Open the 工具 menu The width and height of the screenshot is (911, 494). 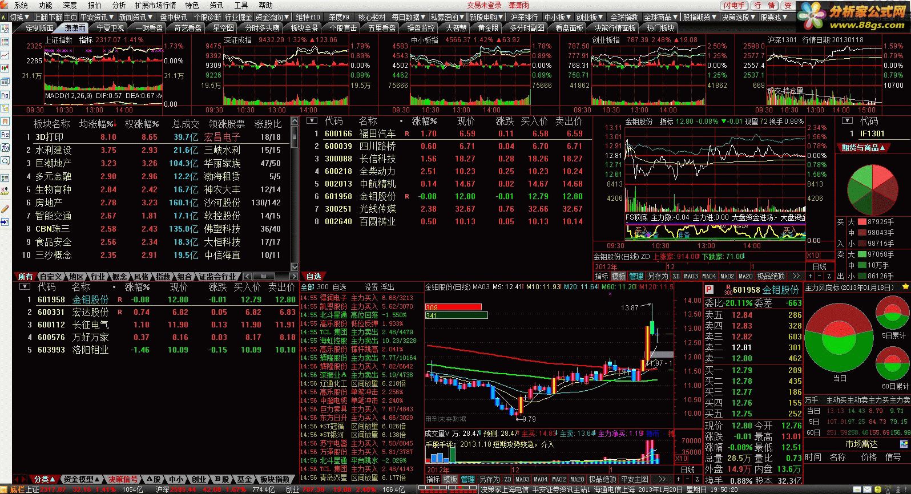241,5
